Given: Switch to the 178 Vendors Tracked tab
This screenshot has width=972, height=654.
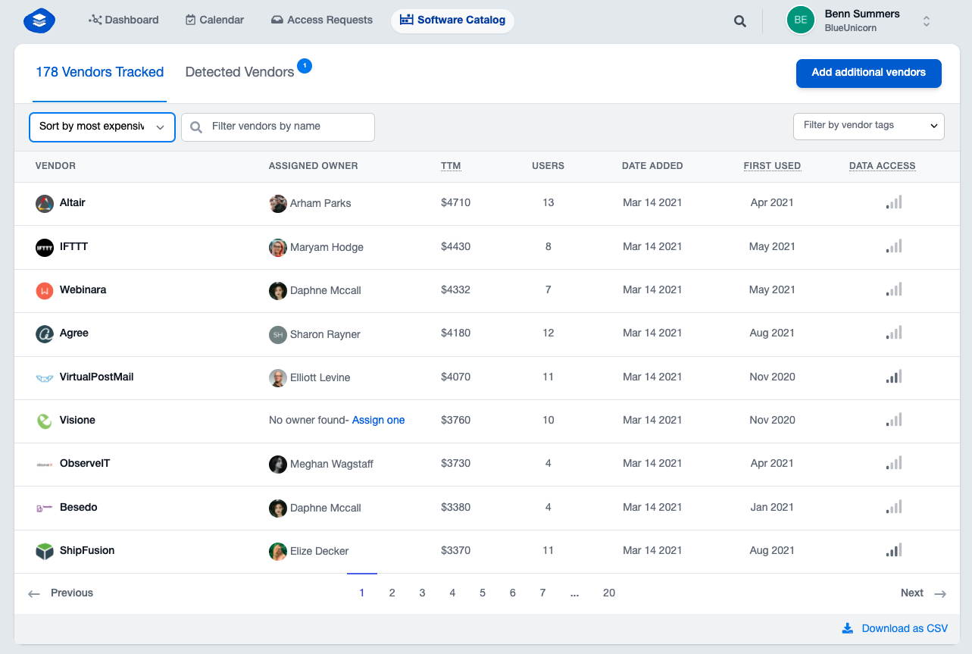Looking at the screenshot, I should pyautogui.click(x=99, y=72).
